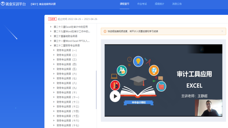Expand the 第三十章基础财会英语 chapter arrow

51,36
